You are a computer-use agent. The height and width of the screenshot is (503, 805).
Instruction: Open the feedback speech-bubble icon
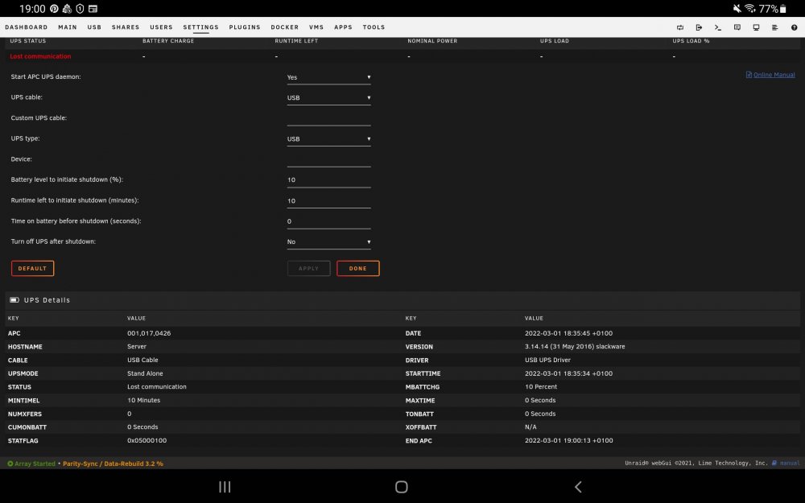[x=737, y=27]
